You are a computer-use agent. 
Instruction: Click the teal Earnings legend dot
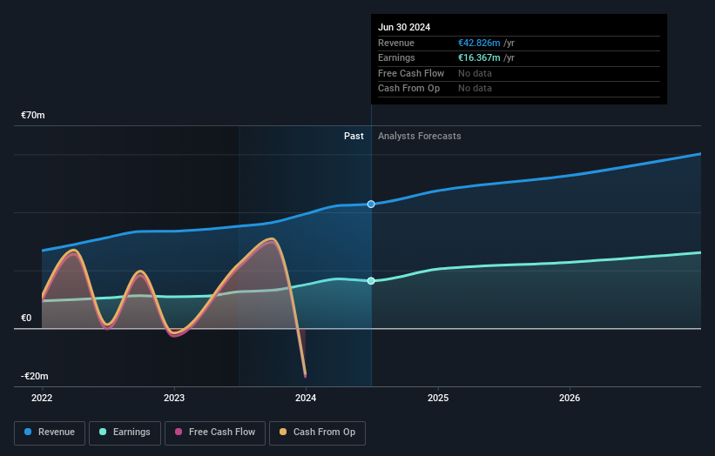pos(103,432)
